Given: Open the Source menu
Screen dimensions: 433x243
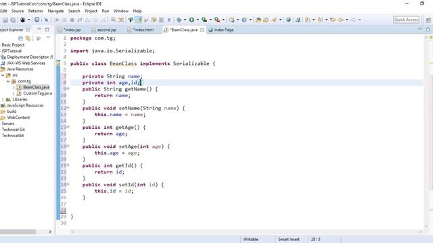Looking at the screenshot, I should click(18, 11).
